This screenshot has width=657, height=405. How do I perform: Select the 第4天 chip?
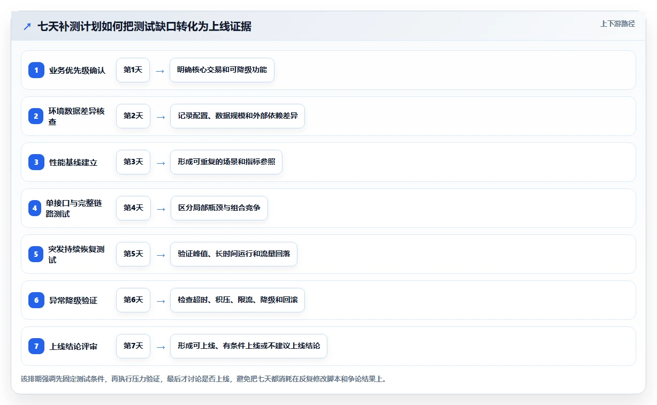tap(133, 208)
